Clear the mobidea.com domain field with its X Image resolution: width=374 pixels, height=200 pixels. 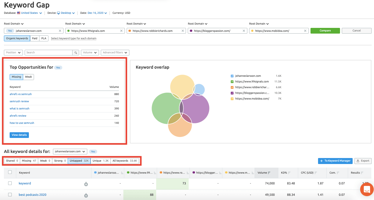point(305,31)
